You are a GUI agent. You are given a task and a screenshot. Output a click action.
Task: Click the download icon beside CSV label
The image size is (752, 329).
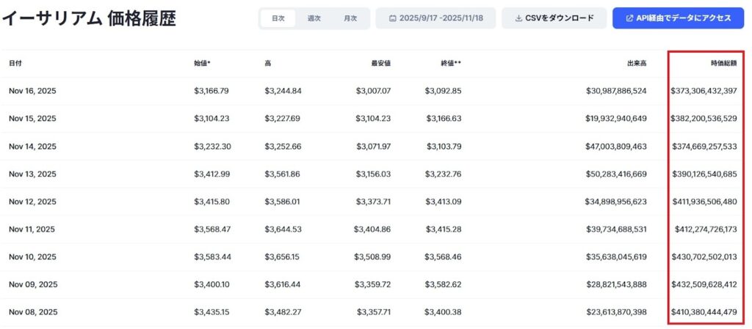pyautogui.click(x=518, y=18)
